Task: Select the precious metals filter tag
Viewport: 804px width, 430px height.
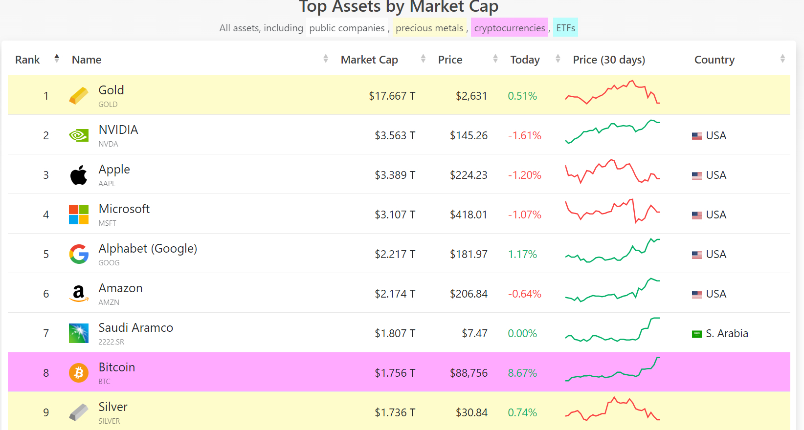Action: coord(429,28)
